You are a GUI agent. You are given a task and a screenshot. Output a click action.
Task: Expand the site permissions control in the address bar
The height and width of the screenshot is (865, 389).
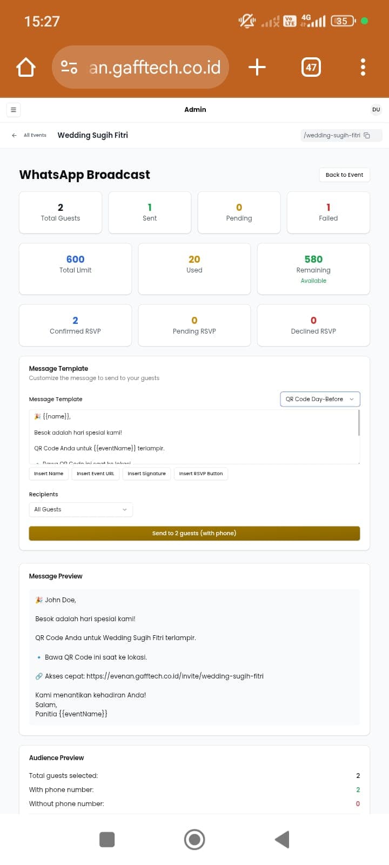click(x=69, y=67)
